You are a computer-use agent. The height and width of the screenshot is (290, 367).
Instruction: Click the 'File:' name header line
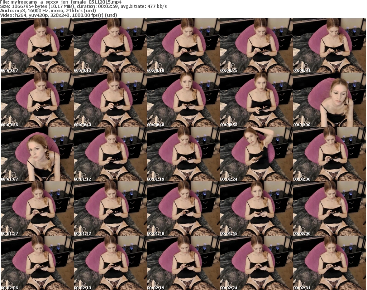(x=61, y=2)
